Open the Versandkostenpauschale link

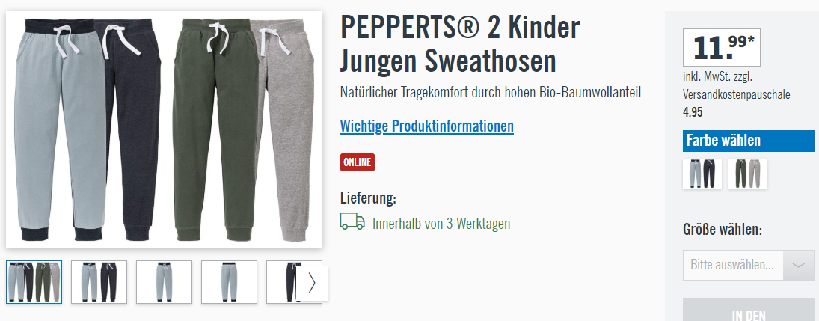pos(737,94)
